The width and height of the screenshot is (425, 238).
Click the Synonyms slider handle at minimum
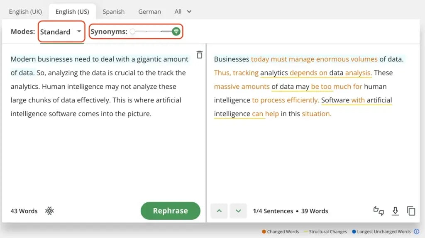[x=132, y=32]
